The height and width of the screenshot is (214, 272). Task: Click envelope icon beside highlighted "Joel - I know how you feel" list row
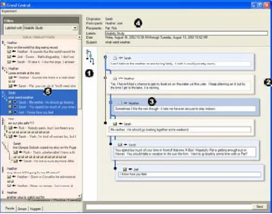tap(10, 112)
